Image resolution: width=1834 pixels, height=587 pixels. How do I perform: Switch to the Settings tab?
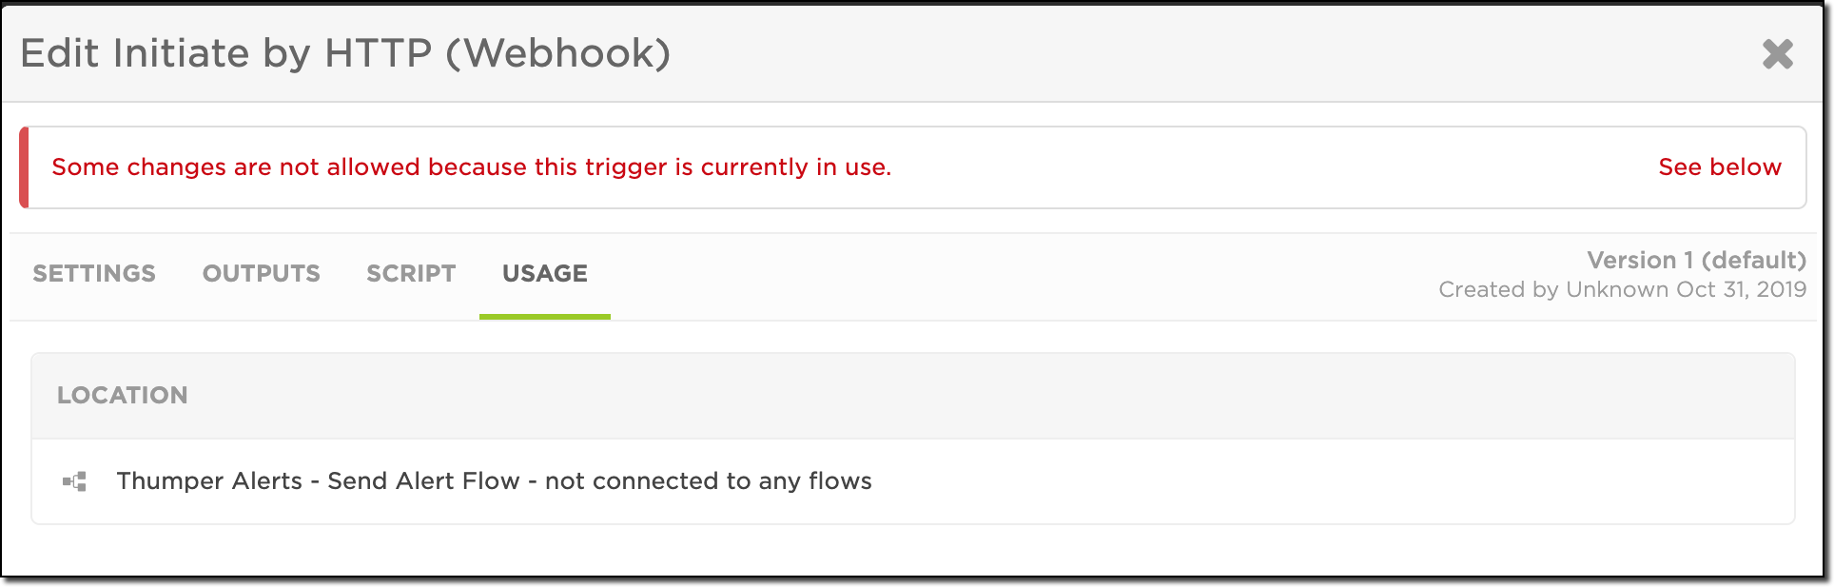pyautogui.click(x=94, y=274)
